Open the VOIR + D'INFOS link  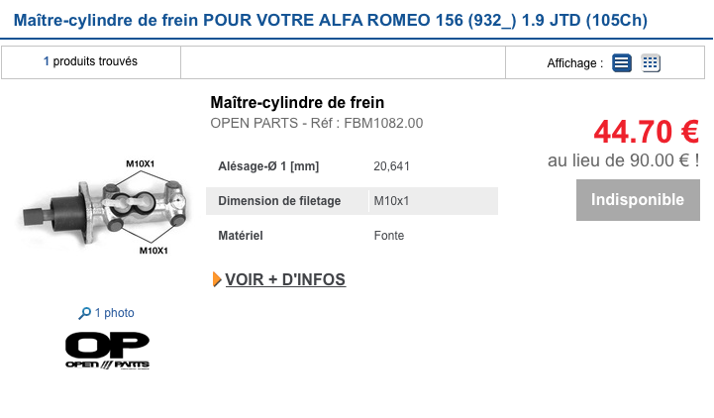pos(285,279)
